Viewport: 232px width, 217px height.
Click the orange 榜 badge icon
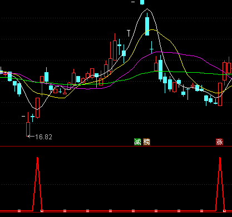tap(146, 142)
